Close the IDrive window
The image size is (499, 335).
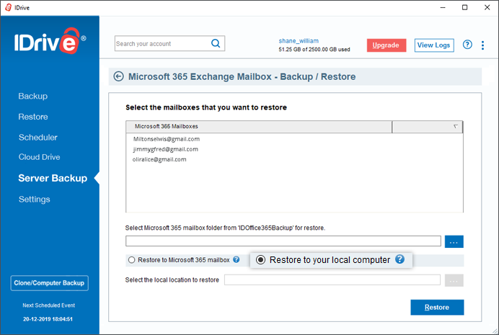[487, 7]
